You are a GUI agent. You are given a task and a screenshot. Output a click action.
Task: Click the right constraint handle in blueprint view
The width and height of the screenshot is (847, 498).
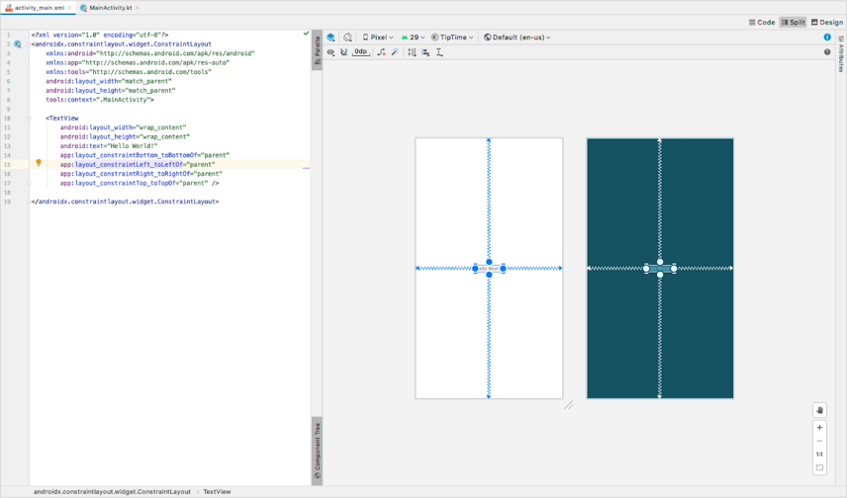click(x=674, y=268)
